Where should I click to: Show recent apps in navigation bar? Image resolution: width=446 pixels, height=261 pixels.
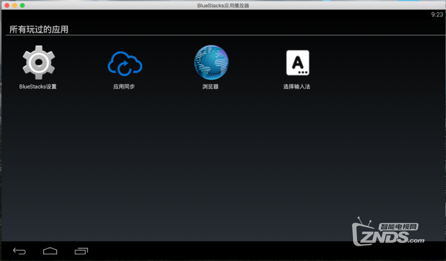81,251
